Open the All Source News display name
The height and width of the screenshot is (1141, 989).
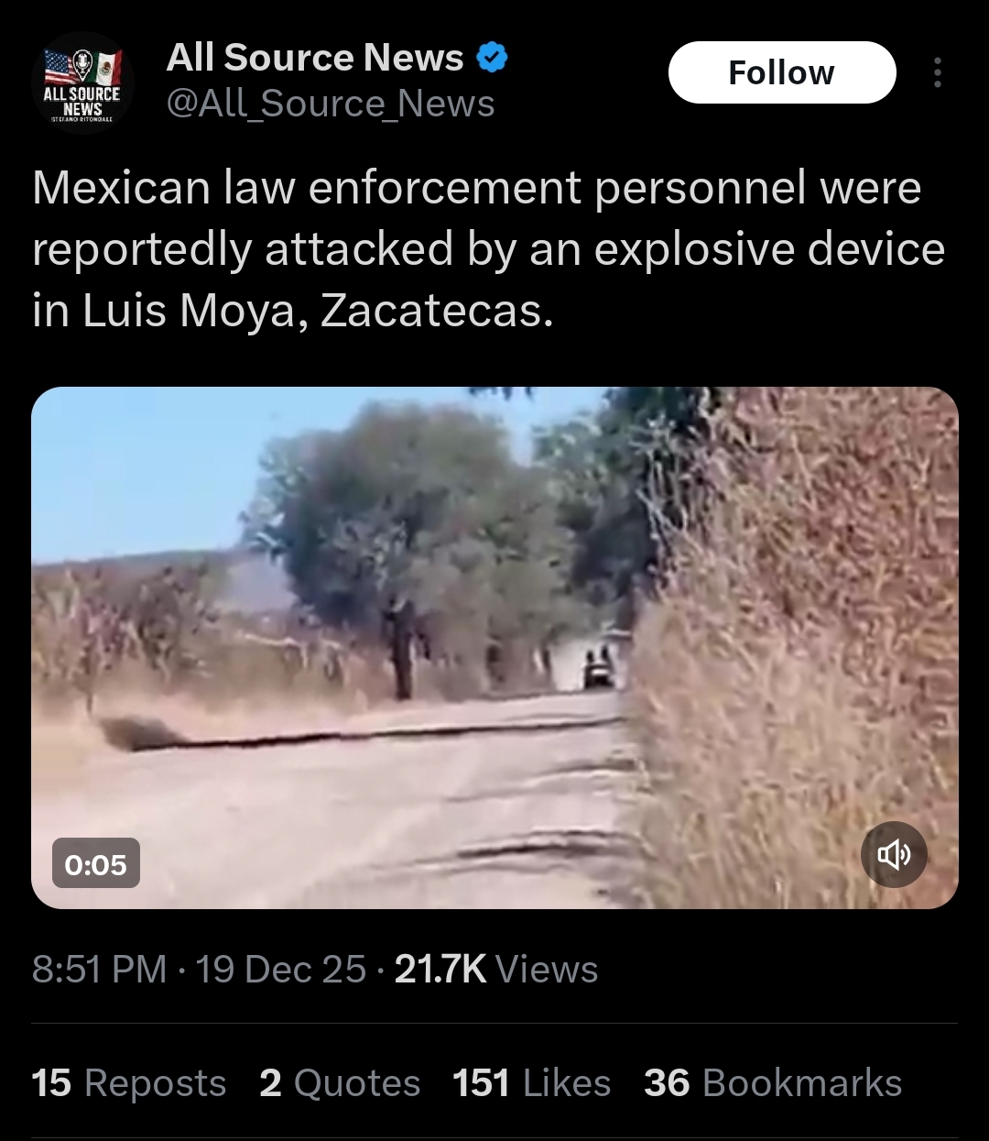tap(315, 58)
